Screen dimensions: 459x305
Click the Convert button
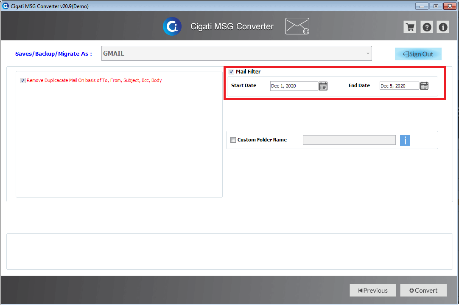coord(423,291)
